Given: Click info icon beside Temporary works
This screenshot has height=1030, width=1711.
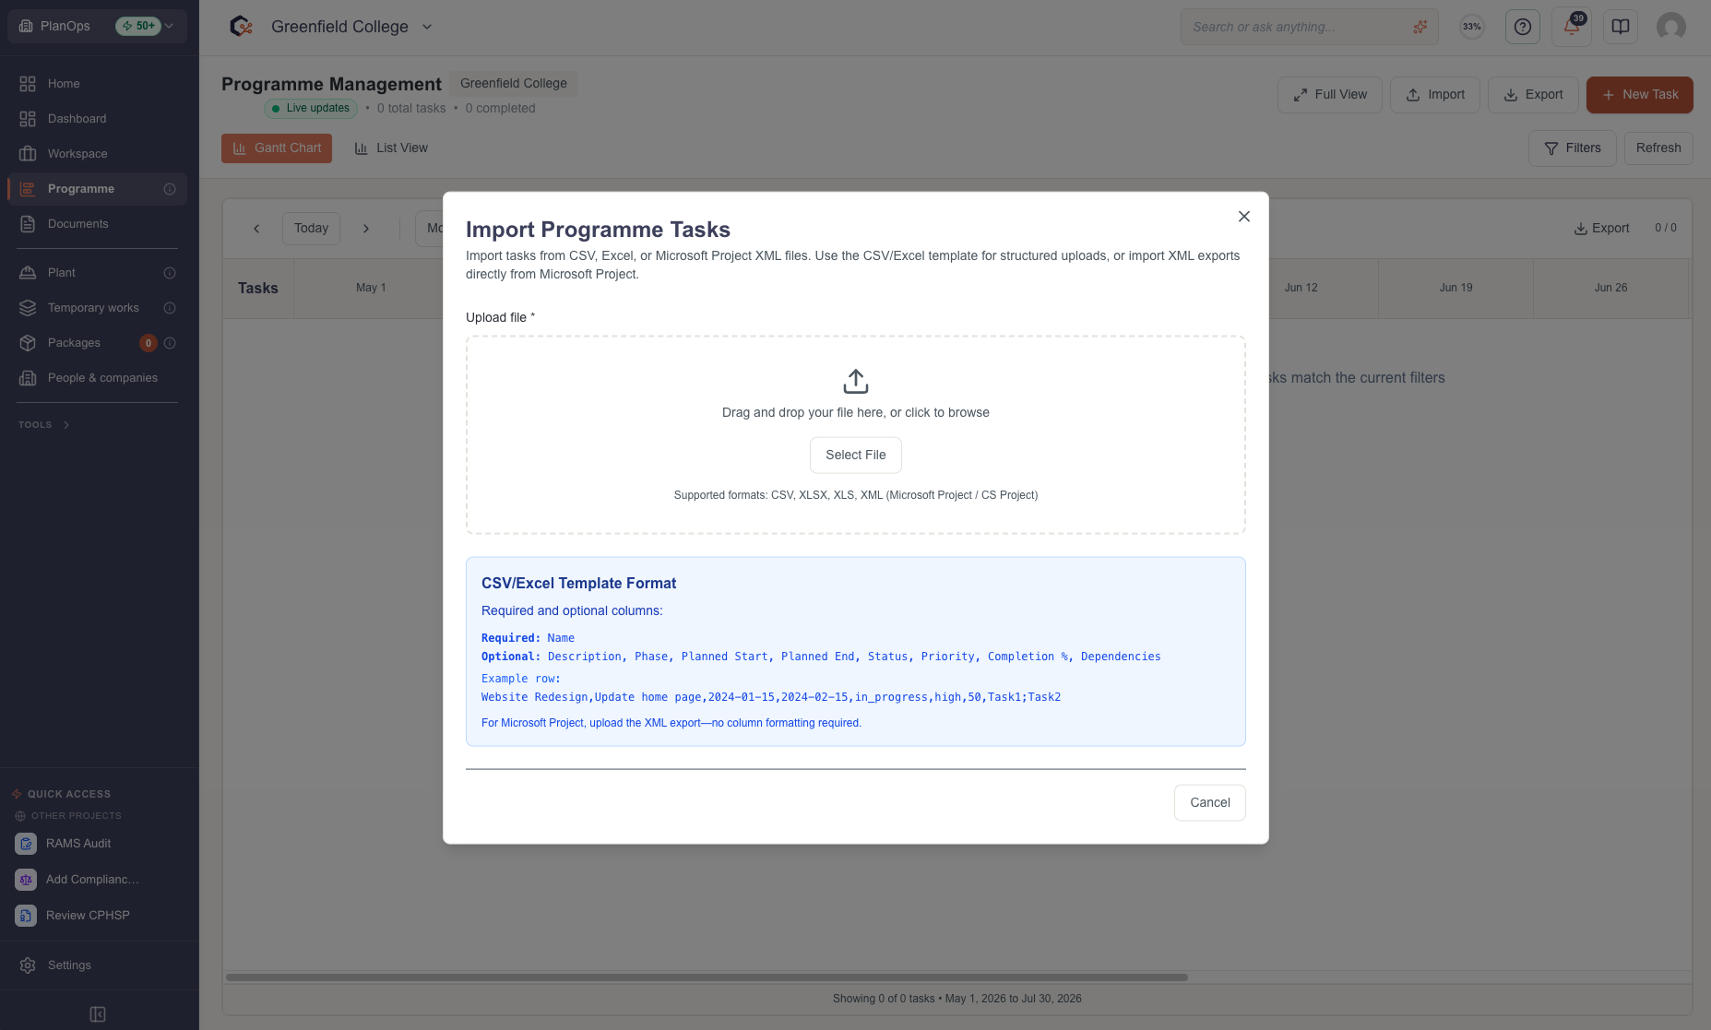Looking at the screenshot, I should click(170, 308).
